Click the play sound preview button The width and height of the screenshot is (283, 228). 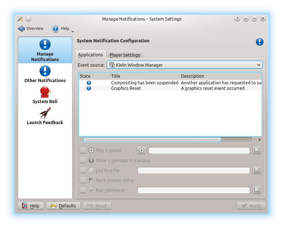(141, 150)
